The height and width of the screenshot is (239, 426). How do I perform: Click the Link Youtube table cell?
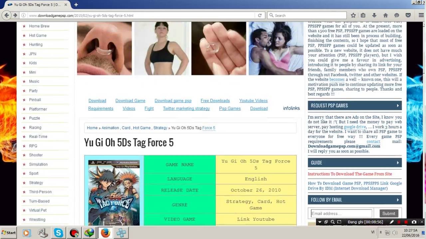(x=256, y=219)
